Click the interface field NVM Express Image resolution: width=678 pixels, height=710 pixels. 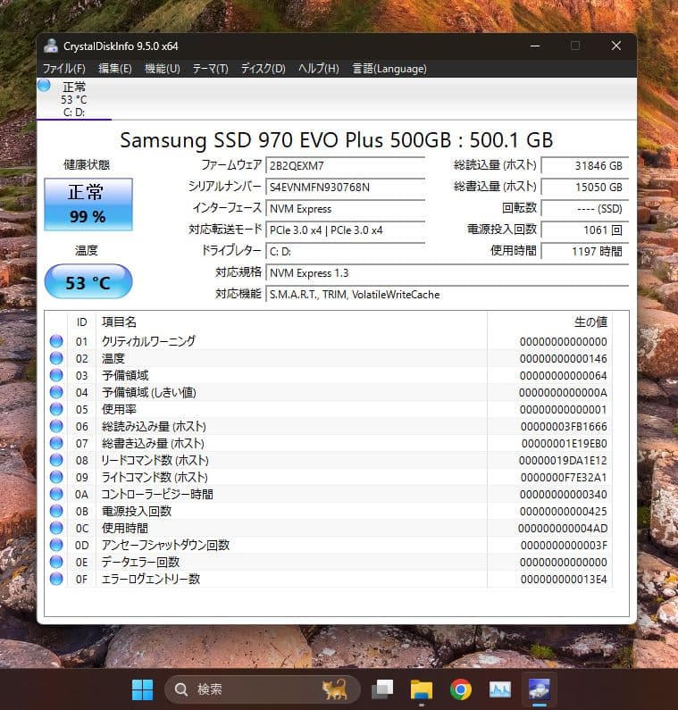pyautogui.click(x=345, y=209)
